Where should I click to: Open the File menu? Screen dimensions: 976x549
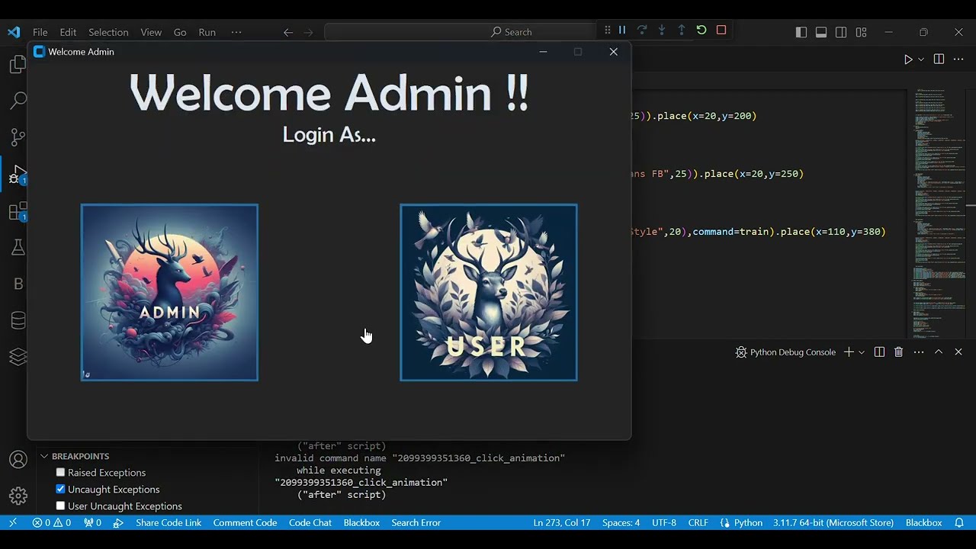pyautogui.click(x=40, y=32)
